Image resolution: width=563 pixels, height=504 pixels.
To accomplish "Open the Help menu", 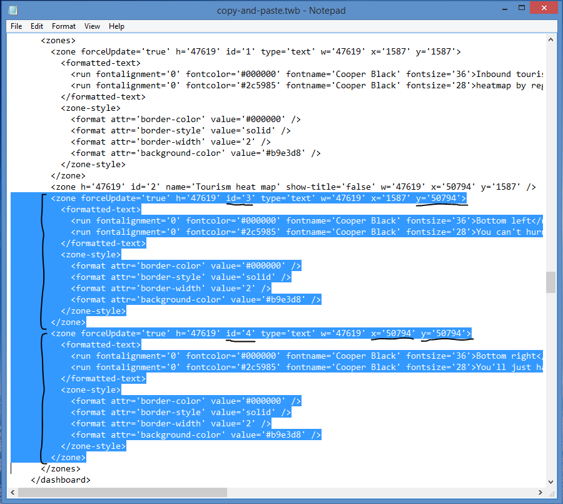I will tap(116, 26).
